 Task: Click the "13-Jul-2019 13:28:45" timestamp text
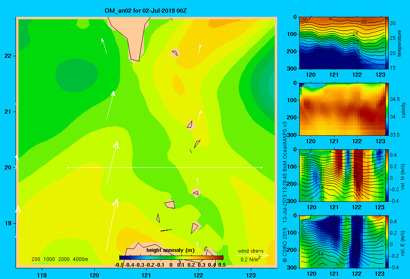285,198
